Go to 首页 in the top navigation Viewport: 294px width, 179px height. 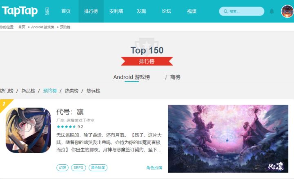coord(66,11)
